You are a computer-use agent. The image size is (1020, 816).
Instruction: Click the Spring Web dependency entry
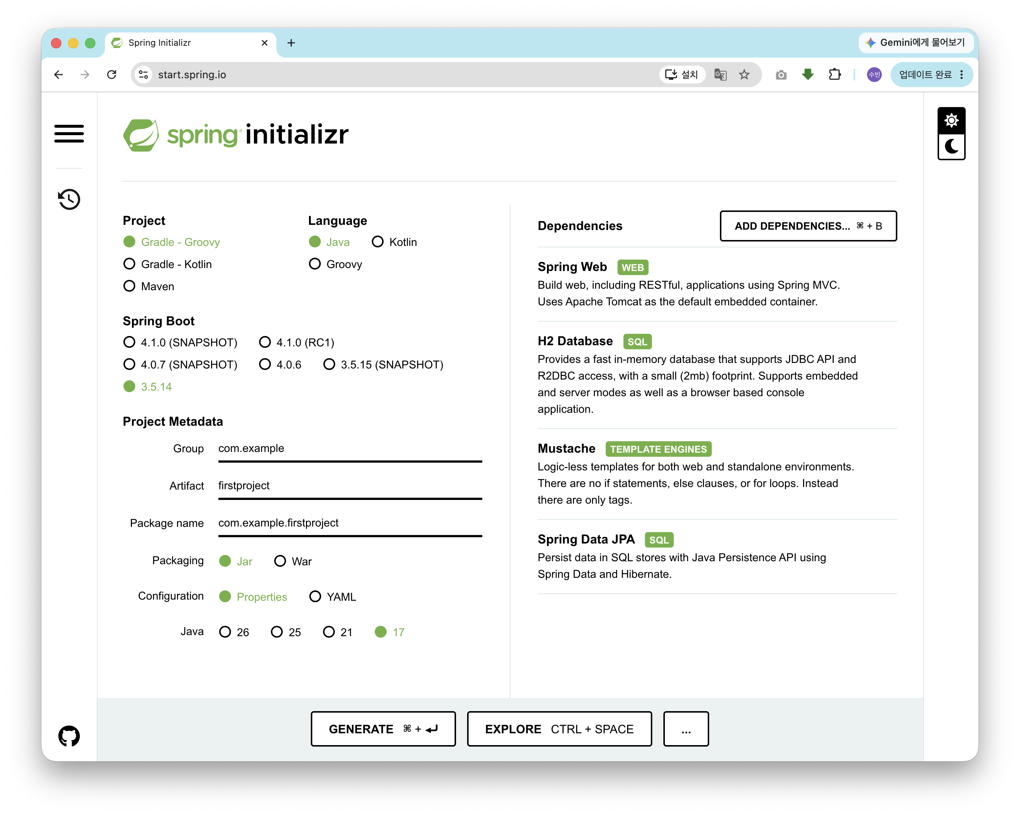click(x=717, y=284)
